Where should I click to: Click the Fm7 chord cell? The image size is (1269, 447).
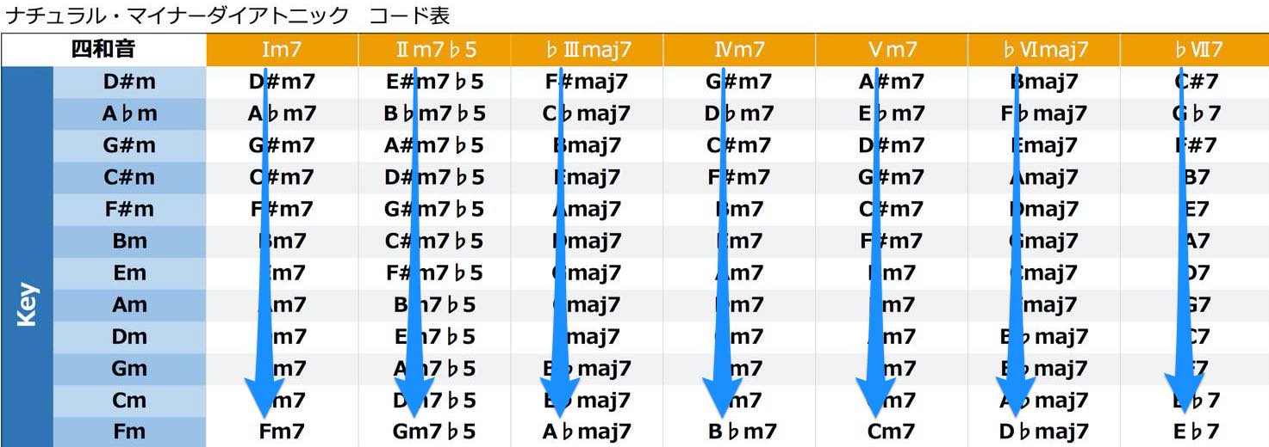coord(283,432)
